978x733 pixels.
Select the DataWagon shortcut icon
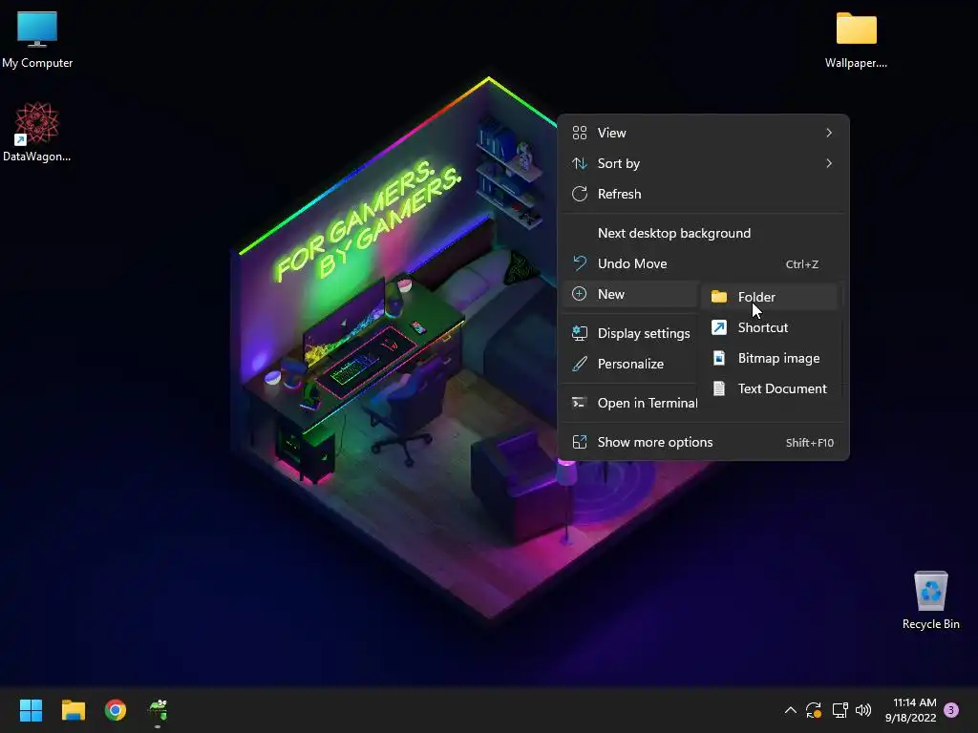click(37, 132)
